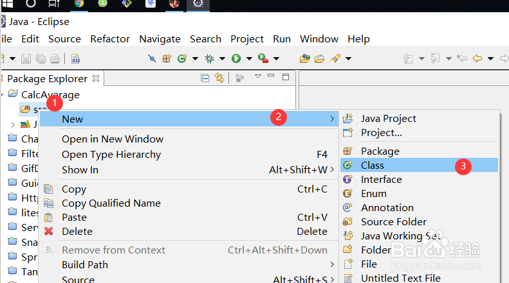Viewport: 509px width, 283px height.
Task: Click the Save toolbar icon
Action: click(x=26, y=58)
